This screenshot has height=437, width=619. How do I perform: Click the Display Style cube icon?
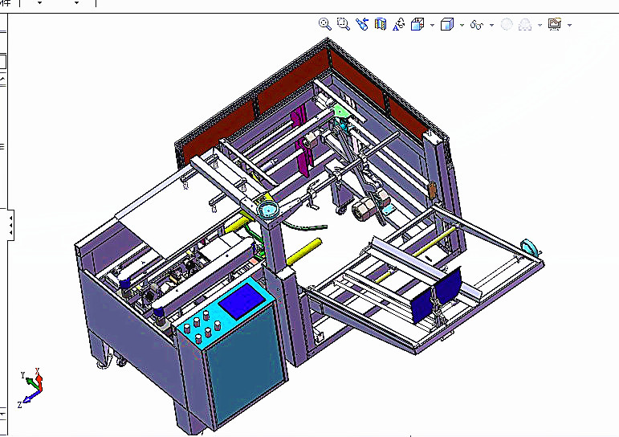click(447, 24)
